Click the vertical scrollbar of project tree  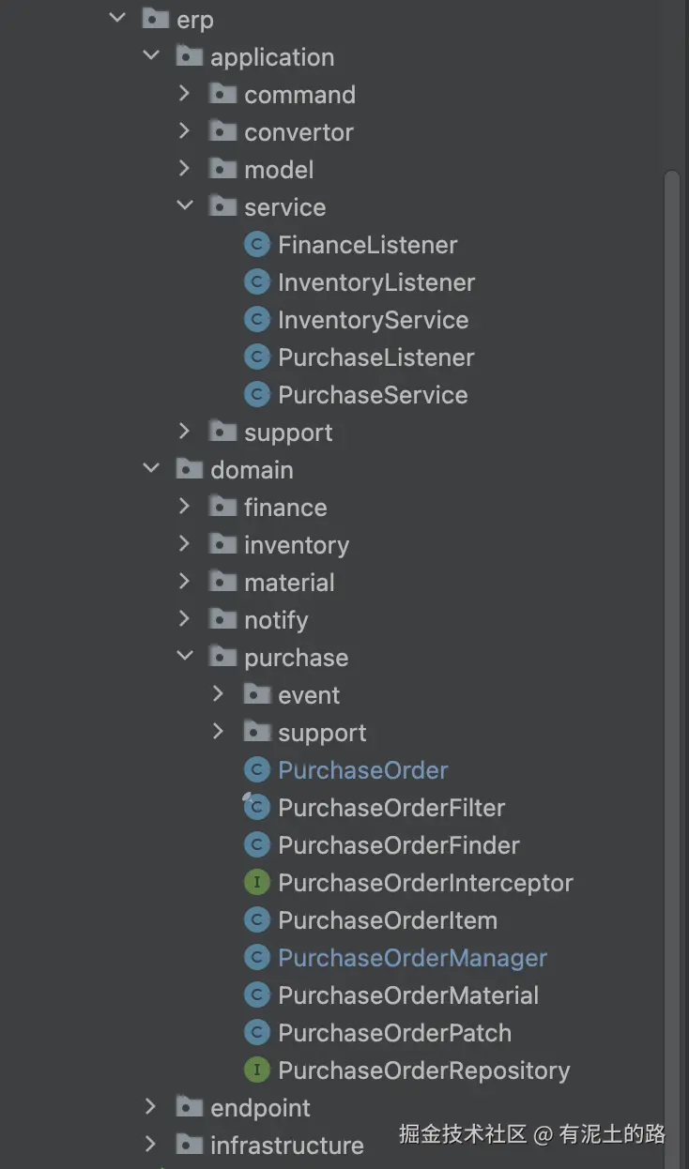tap(670, 563)
